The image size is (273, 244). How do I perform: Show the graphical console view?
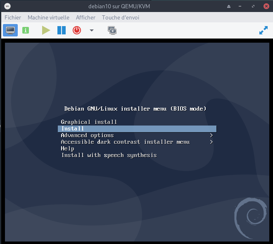pyautogui.click(x=10, y=30)
